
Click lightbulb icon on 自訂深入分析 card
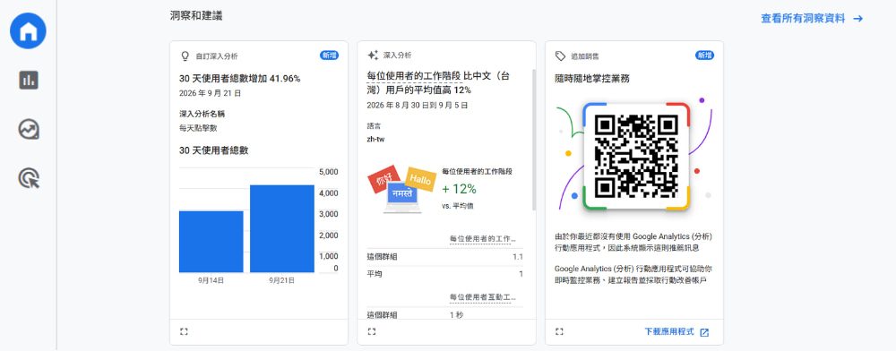tap(185, 56)
